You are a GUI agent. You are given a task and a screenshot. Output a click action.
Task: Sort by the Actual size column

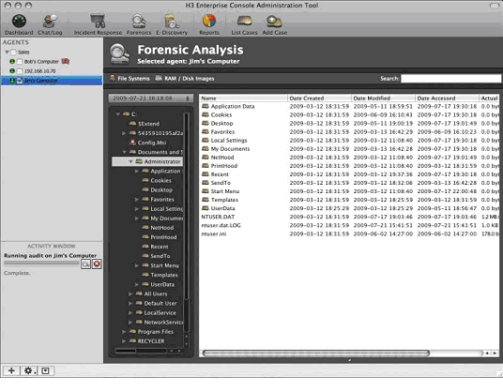489,98
